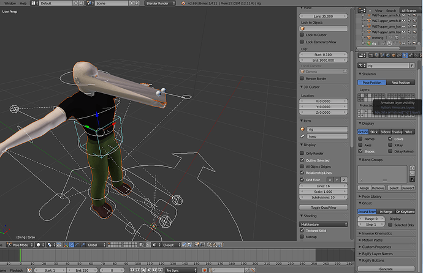The height and width of the screenshot is (273, 423).
Task: Open the Object properties tab
Action: [394, 55]
